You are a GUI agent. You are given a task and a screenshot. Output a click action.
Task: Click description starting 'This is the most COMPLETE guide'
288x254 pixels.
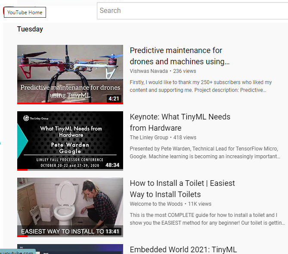click(x=207, y=219)
